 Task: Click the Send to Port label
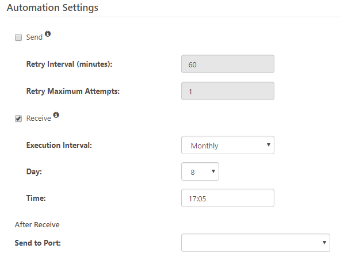pyautogui.click(x=38, y=243)
